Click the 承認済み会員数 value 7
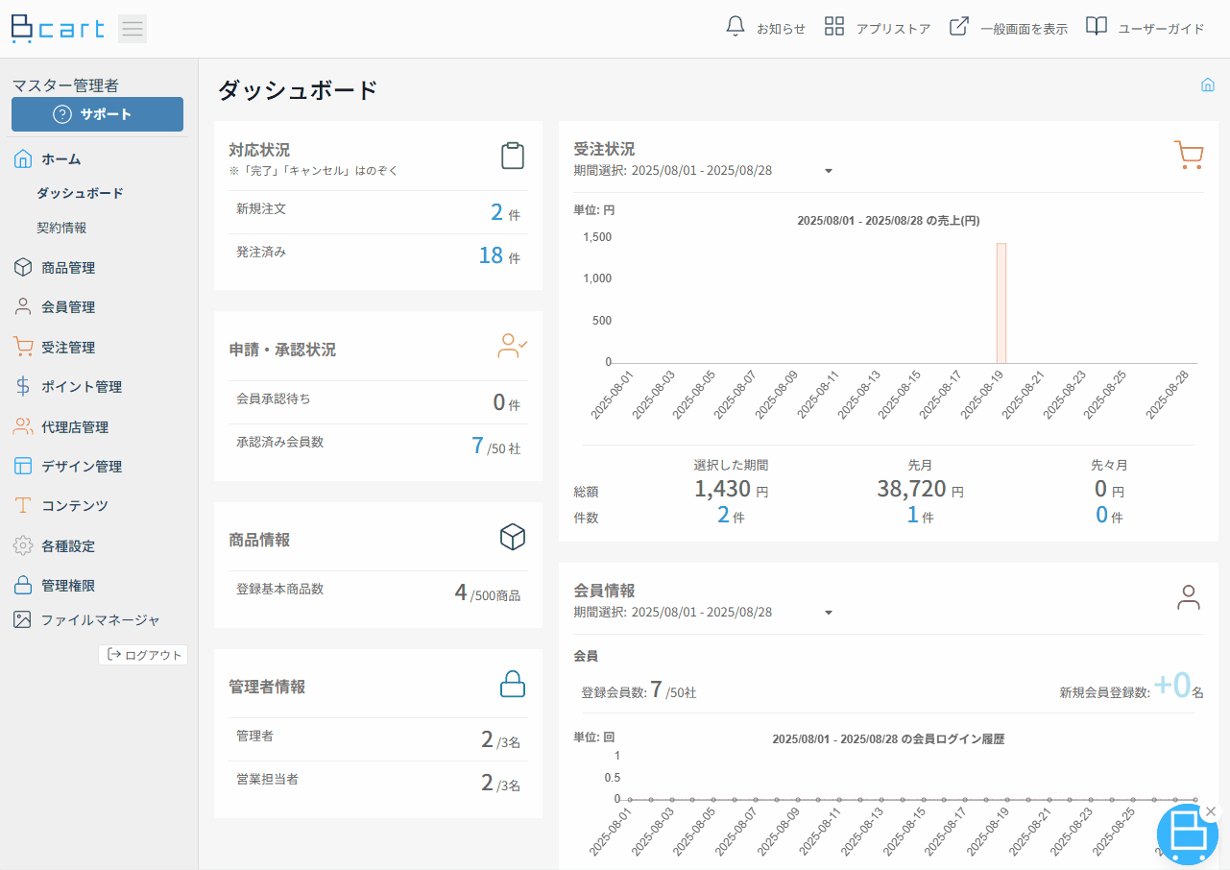1230x870 pixels. (x=477, y=446)
